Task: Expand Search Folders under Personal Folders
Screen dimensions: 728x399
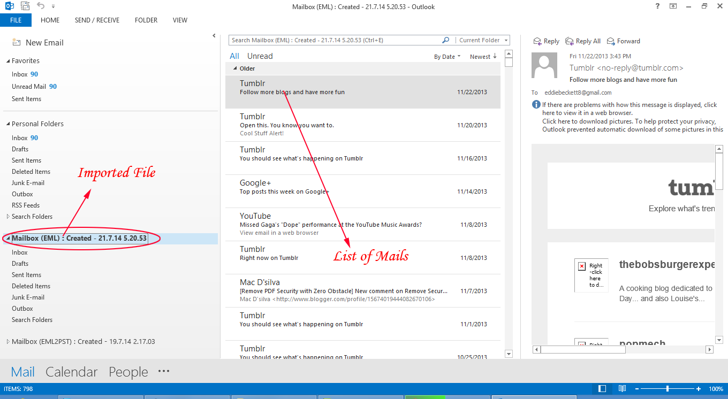Action: 8,217
